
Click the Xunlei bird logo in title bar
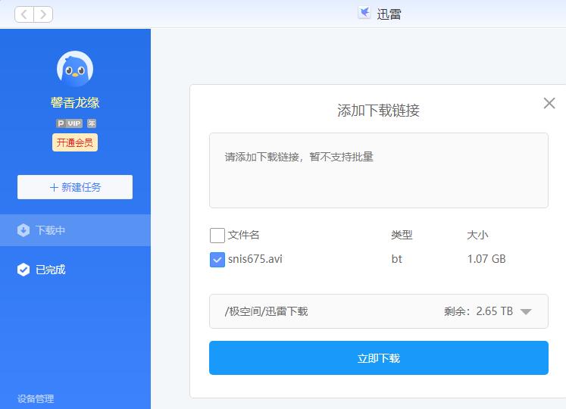(x=364, y=13)
